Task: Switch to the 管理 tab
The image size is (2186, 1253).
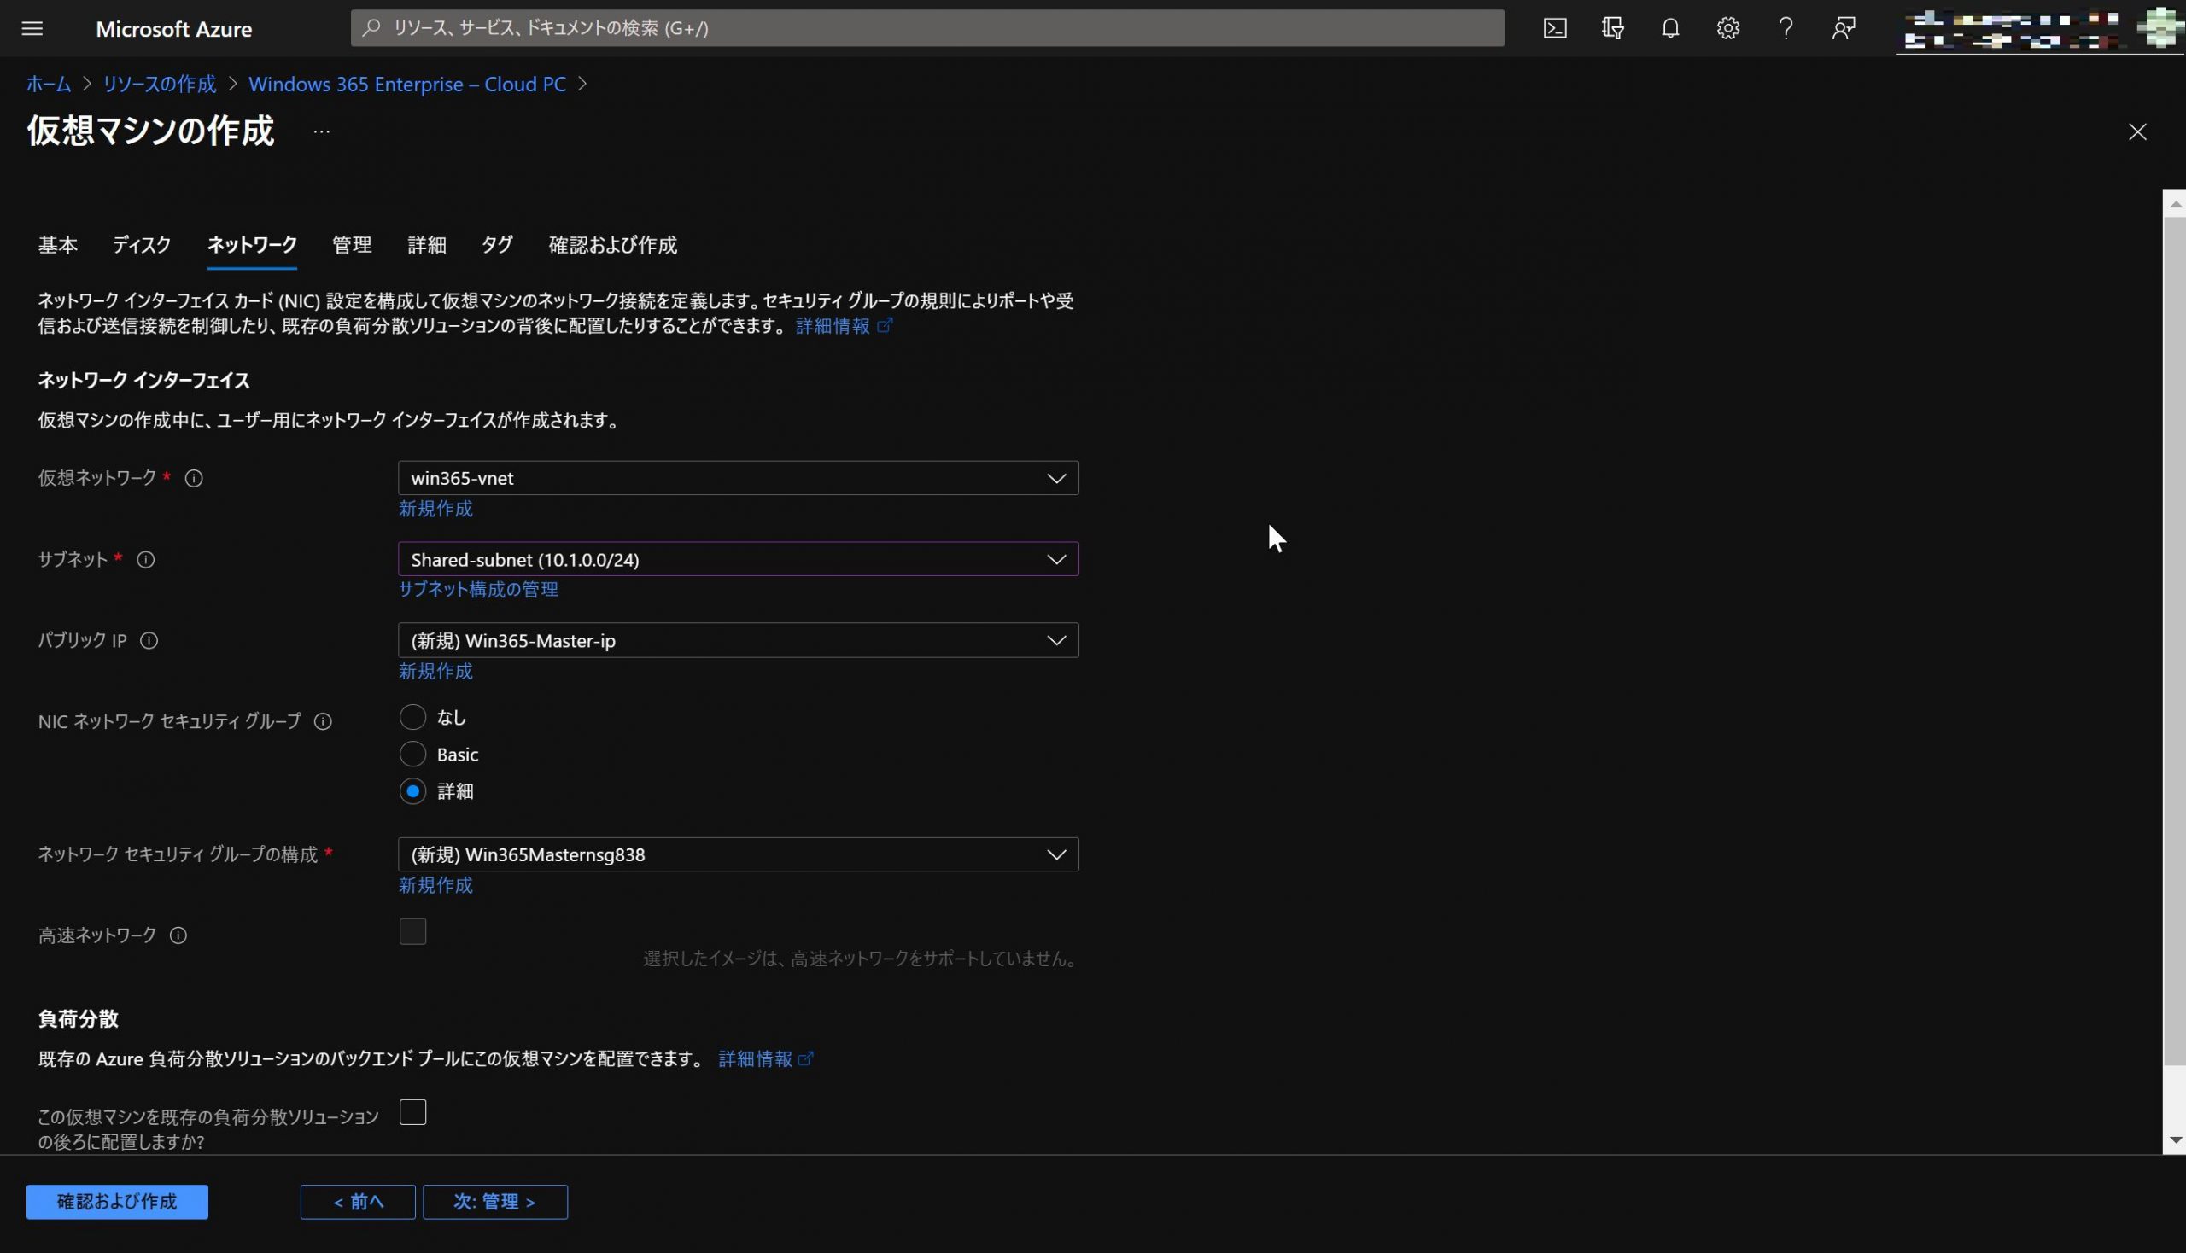Action: (351, 245)
